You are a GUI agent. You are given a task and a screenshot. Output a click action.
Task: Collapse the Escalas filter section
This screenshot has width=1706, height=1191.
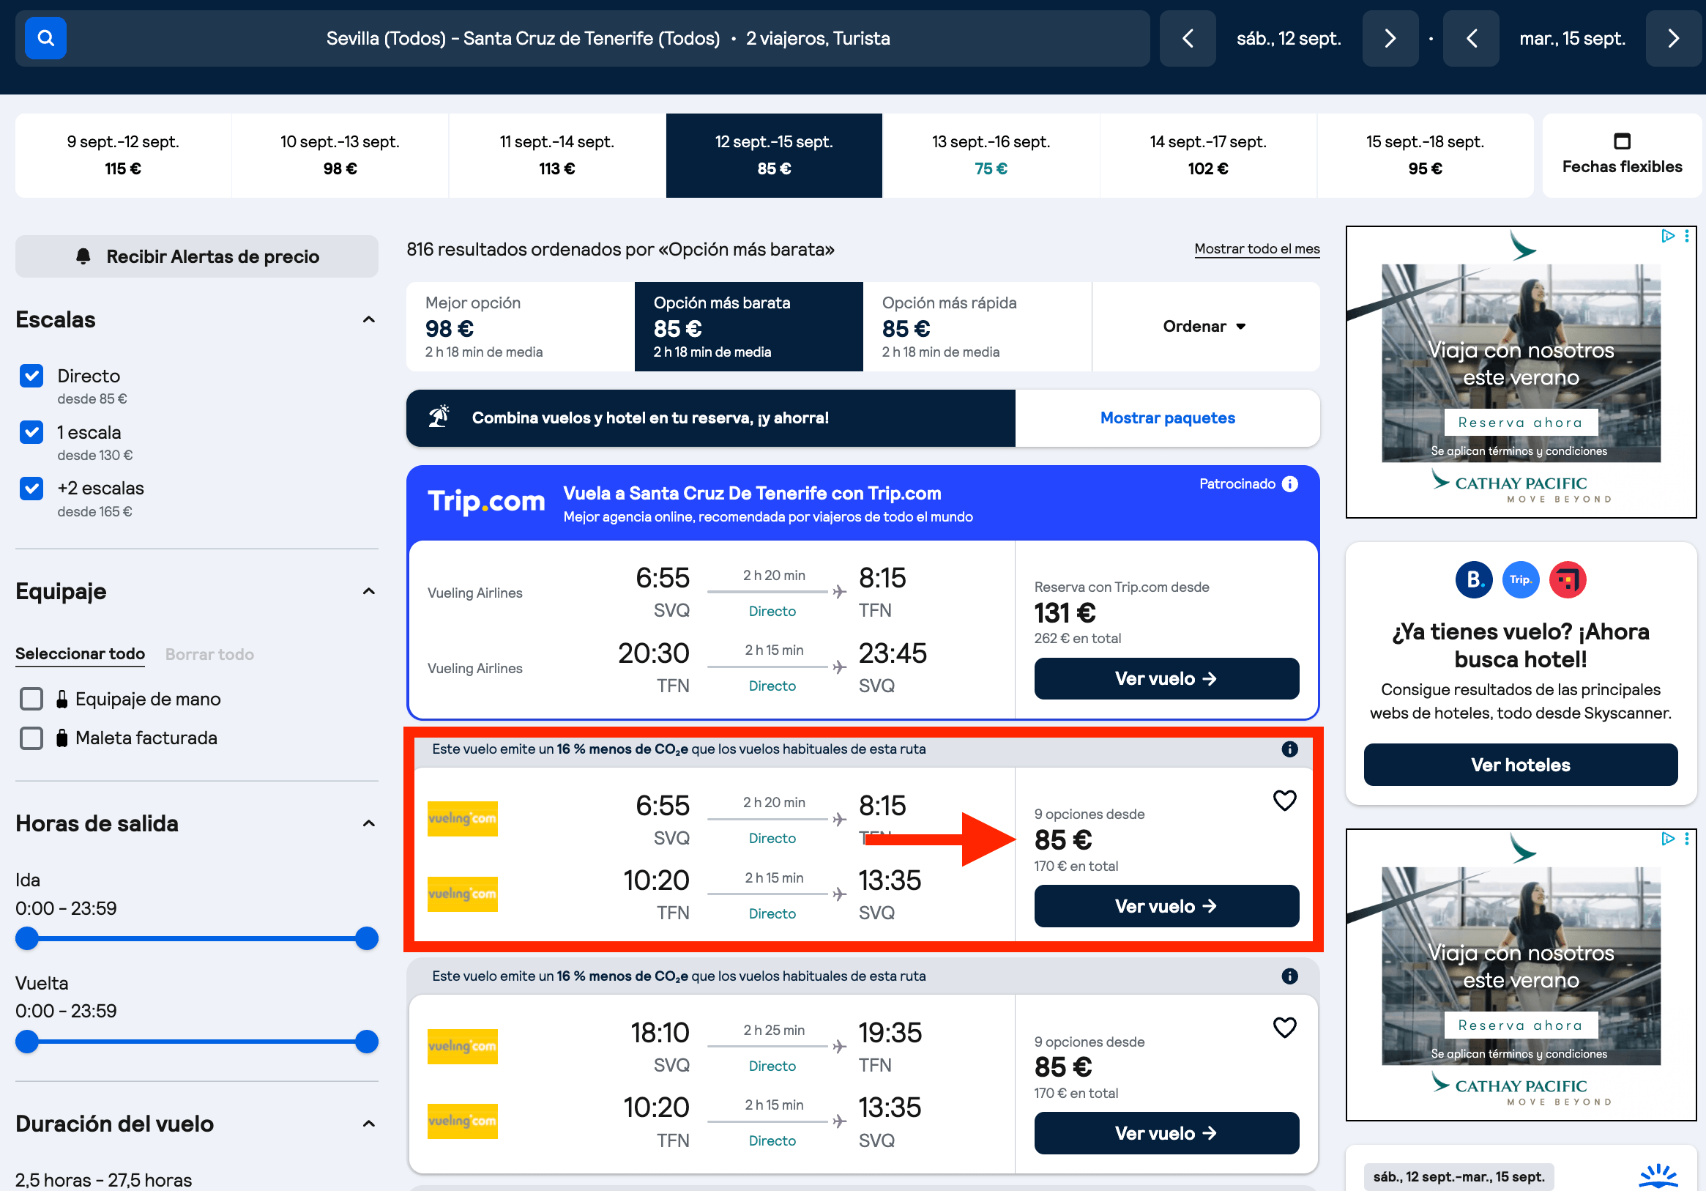pyautogui.click(x=368, y=319)
